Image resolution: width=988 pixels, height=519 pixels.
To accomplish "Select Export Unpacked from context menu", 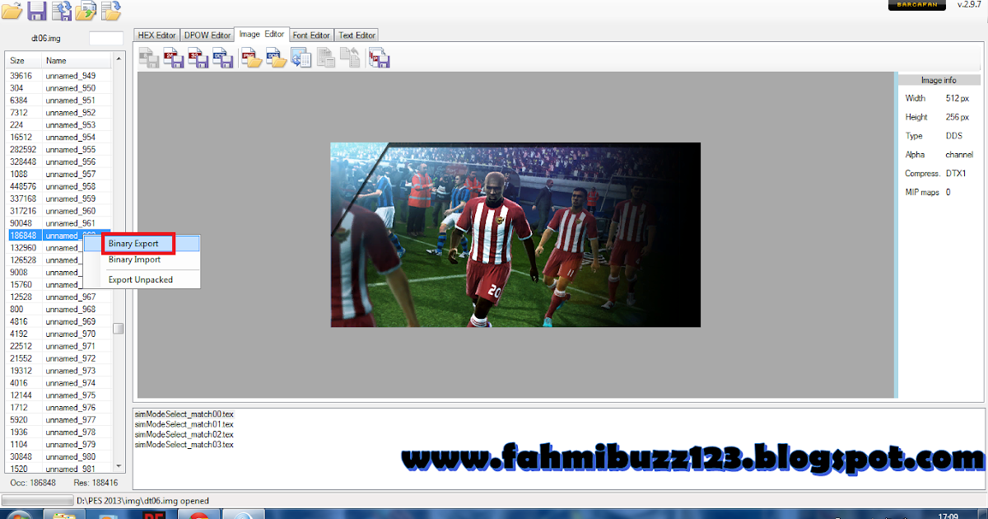I will click(141, 280).
